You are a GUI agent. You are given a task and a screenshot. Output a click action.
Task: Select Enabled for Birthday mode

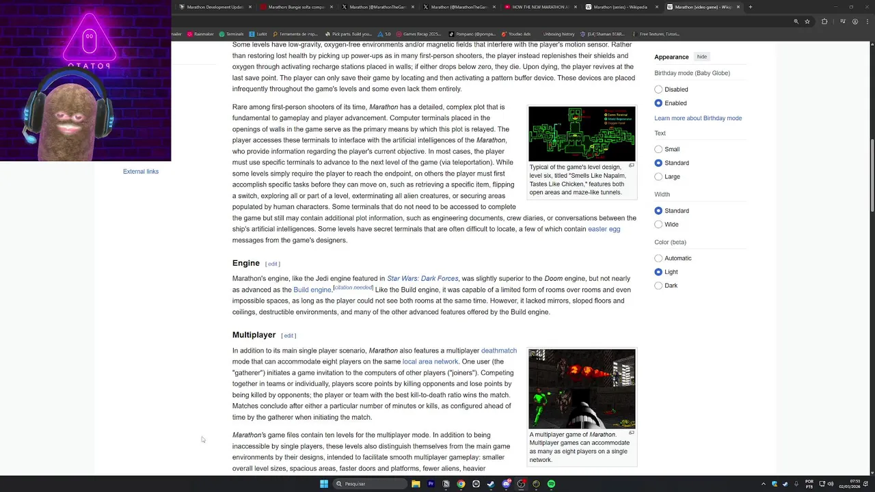(x=658, y=103)
